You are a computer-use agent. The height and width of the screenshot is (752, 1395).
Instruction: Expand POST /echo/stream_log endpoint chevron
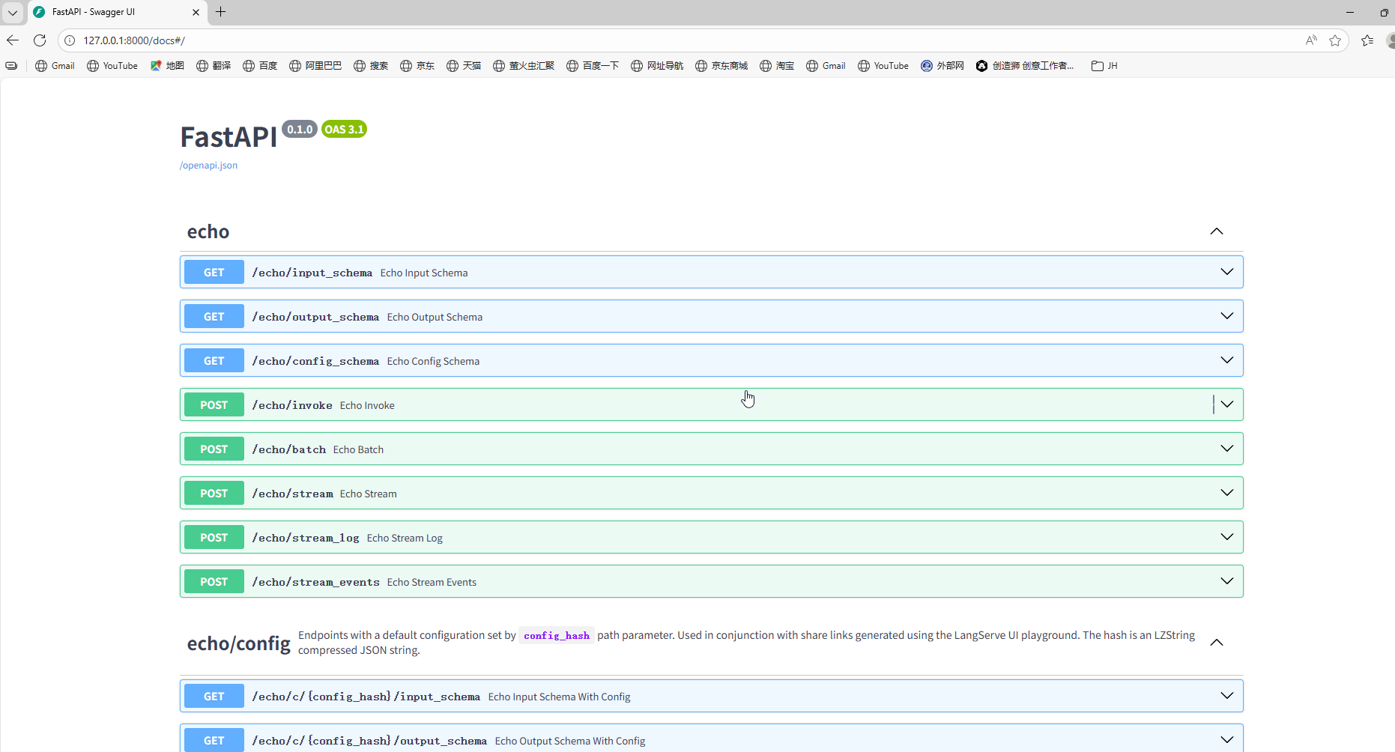click(x=1227, y=537)
